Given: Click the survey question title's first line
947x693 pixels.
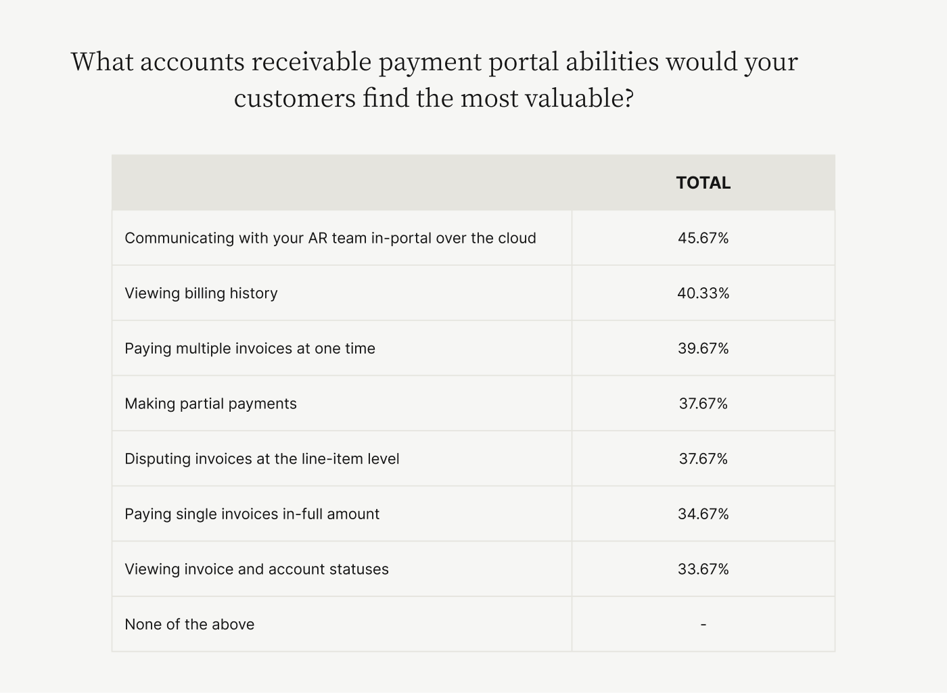Looking at the screenshot, I should pos(434,62).
